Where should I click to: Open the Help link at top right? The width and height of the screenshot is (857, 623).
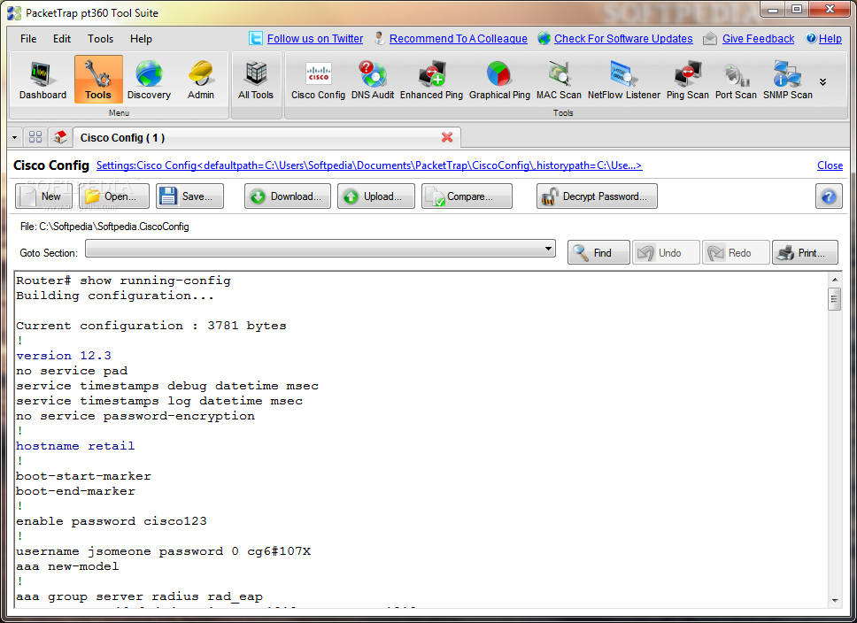click(830, 39)
